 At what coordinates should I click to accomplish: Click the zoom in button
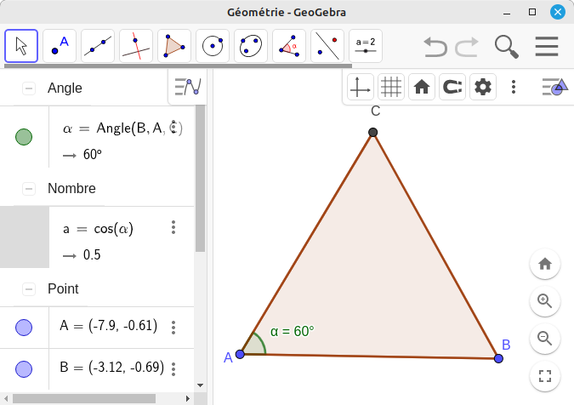(545, 301)
